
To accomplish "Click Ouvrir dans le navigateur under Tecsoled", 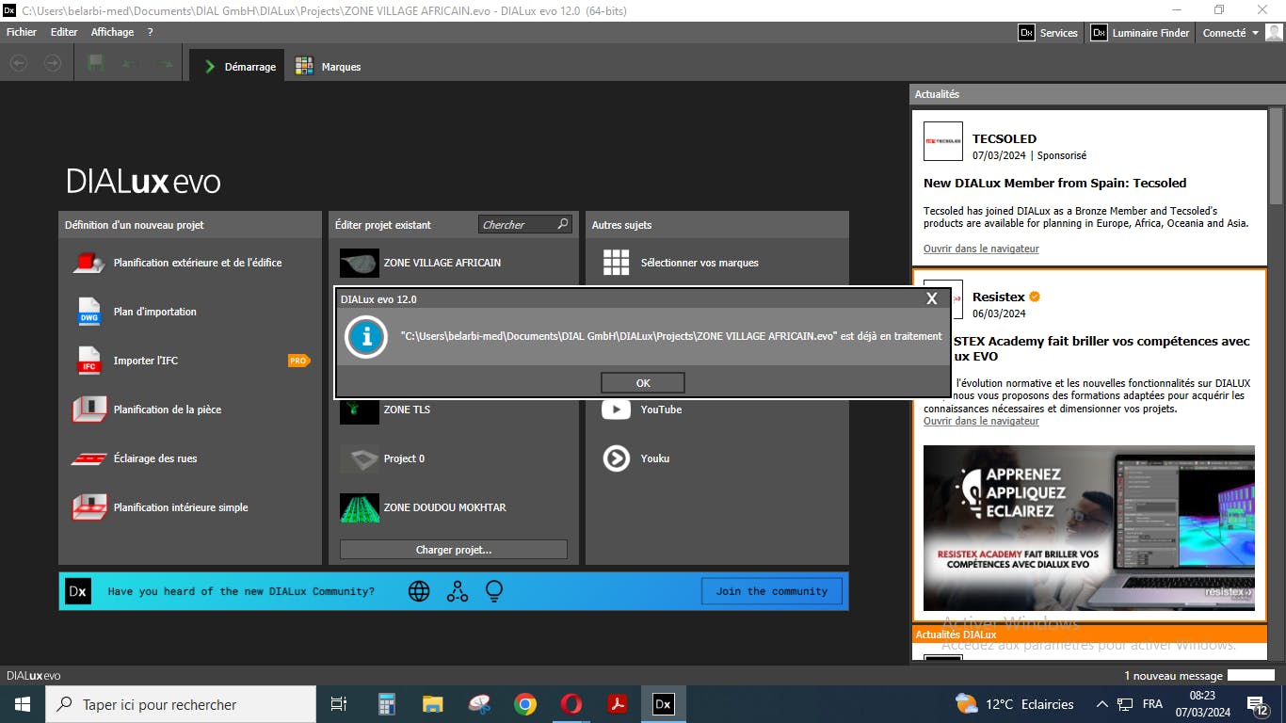I will (981, 249).
